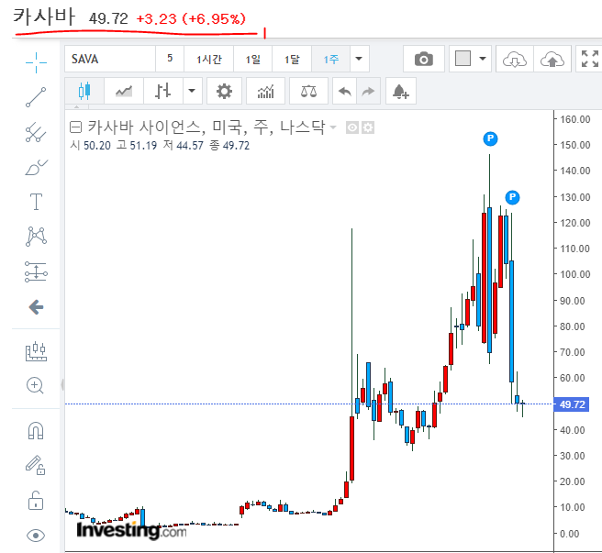This screenshot has height=553, width=602.
Task: Toggle stay in drawing mode pencil lock
Action: (35, 465)
